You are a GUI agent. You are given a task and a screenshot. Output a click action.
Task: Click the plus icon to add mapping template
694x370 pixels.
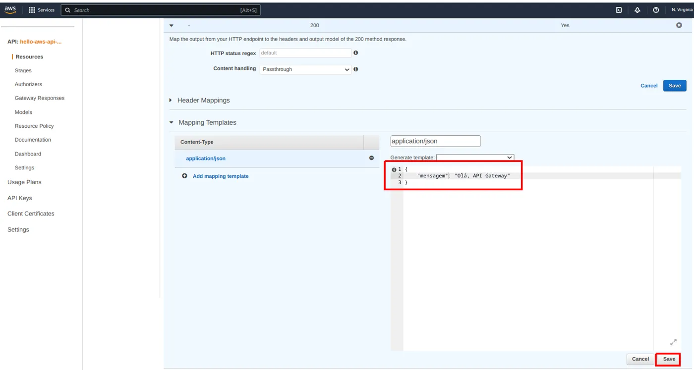click(184, 176)
